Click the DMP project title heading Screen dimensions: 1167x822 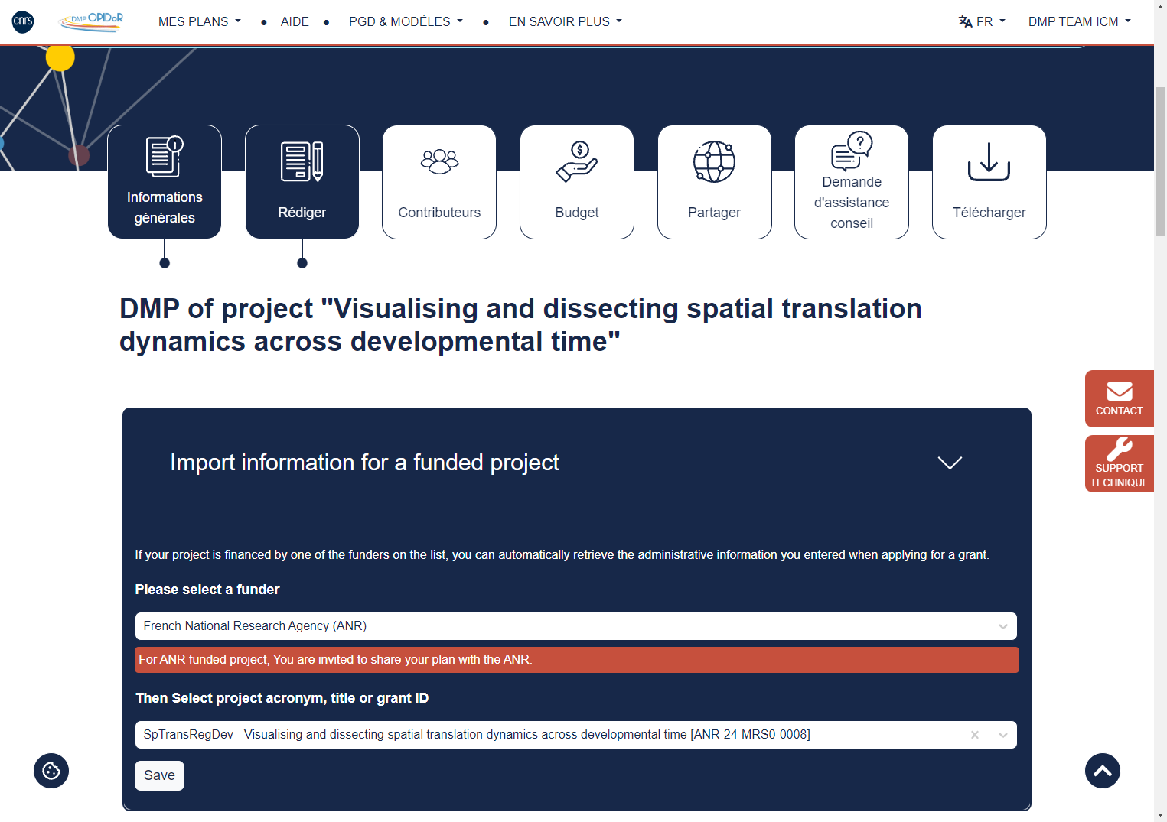pos(521,325)
